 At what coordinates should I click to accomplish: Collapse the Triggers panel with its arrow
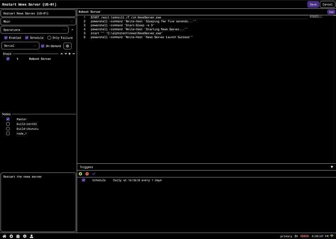[x=332, y=167]
